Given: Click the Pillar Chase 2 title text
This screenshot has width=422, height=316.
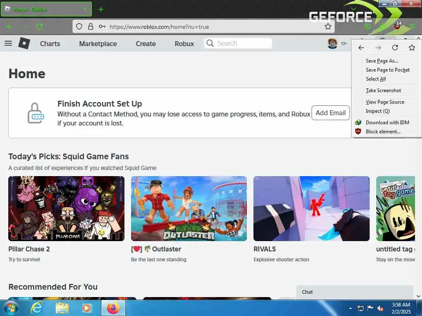Looking at the screenshot, I should [29, 249].
